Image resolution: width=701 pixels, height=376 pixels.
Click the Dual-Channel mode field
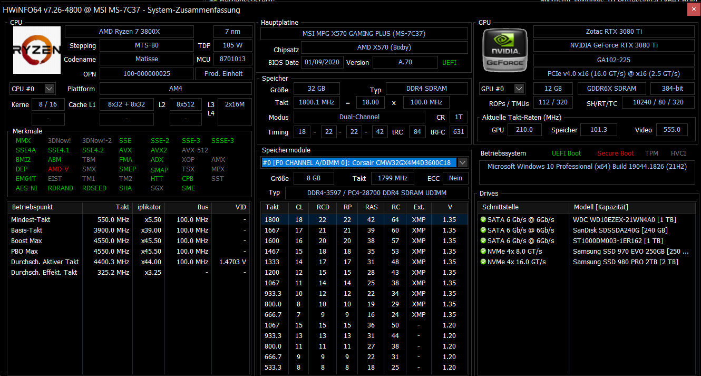pyautogui.click(x=359, y=117)
